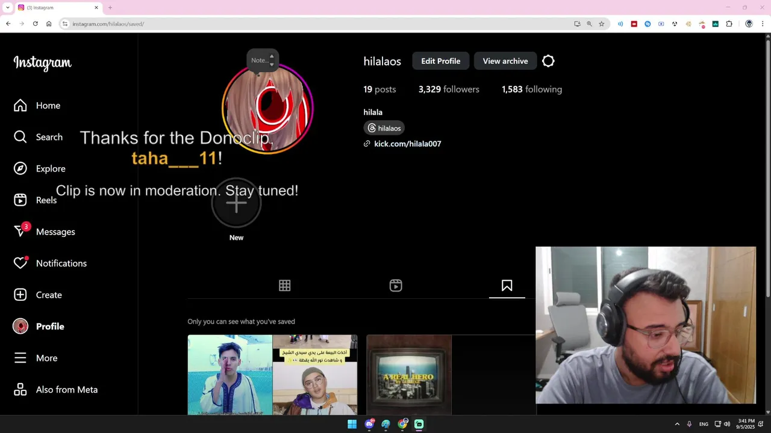
Task: Open Profile from the sidebar
Action: pos(39,326)
